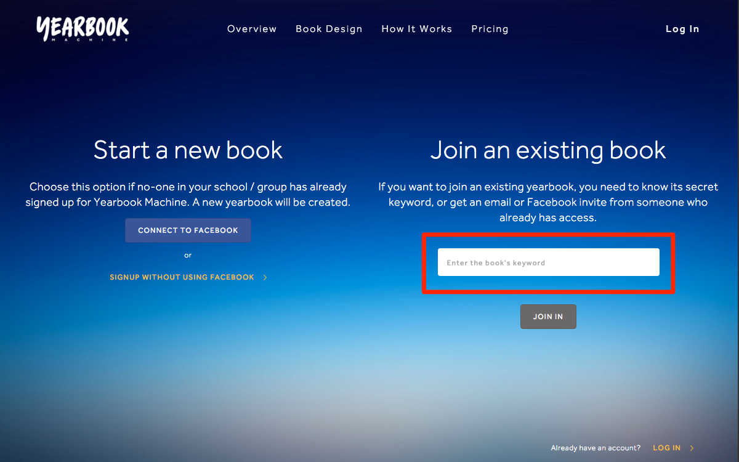Click the 'Start a new book' heading

(188, 150)
